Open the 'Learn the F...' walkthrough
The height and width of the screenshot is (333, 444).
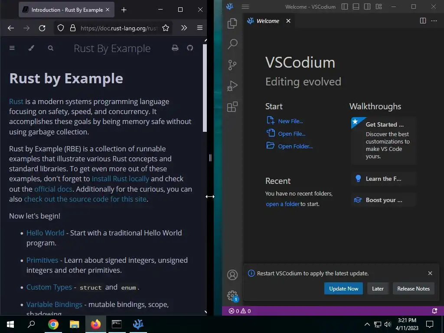pos(383,179)
